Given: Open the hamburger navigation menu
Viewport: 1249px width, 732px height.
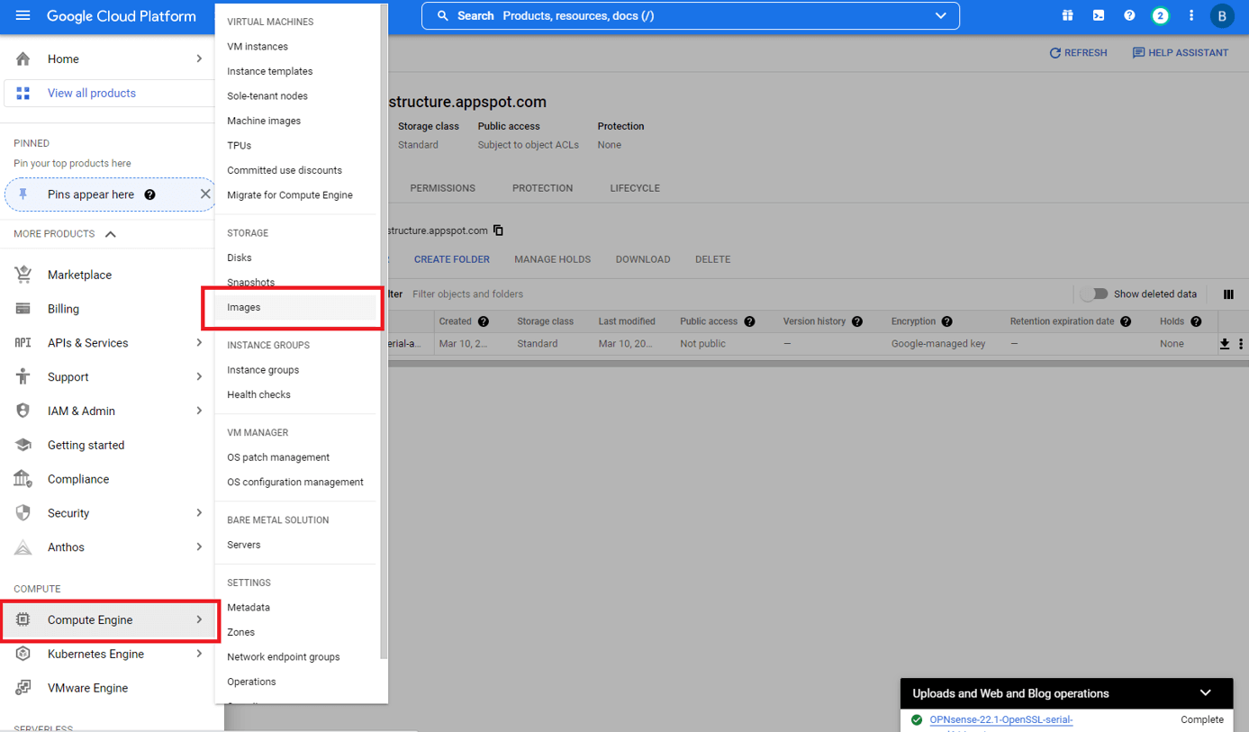Looking at the screenshot, I should pyautogui.click(x=23, y=16).
